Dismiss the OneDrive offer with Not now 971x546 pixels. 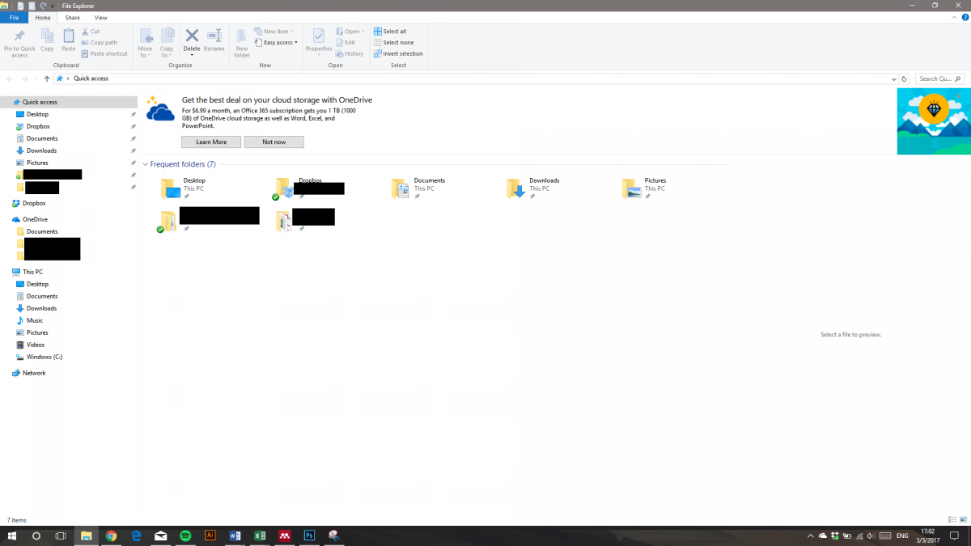tap(273, 142)
